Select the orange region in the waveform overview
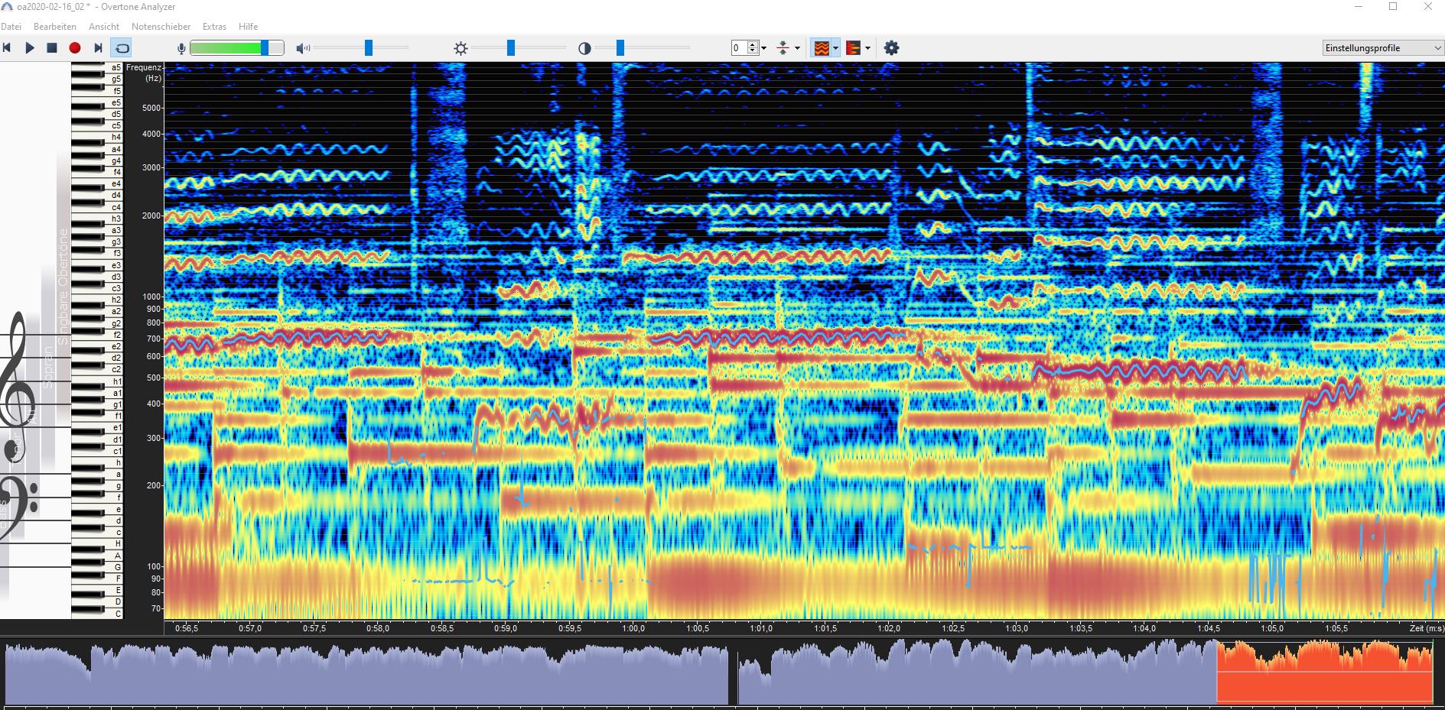The width and height of the screenshot is (1445, 710). pos(1323,673)
